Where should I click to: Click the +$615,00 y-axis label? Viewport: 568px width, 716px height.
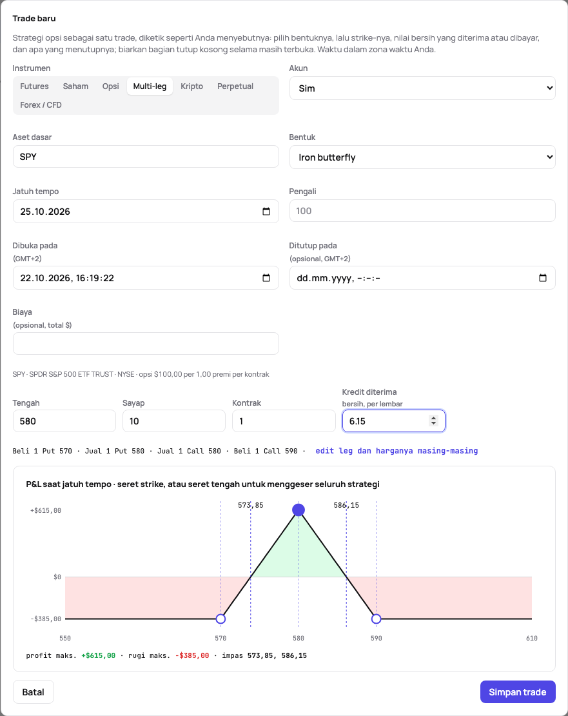coord(46,510)
